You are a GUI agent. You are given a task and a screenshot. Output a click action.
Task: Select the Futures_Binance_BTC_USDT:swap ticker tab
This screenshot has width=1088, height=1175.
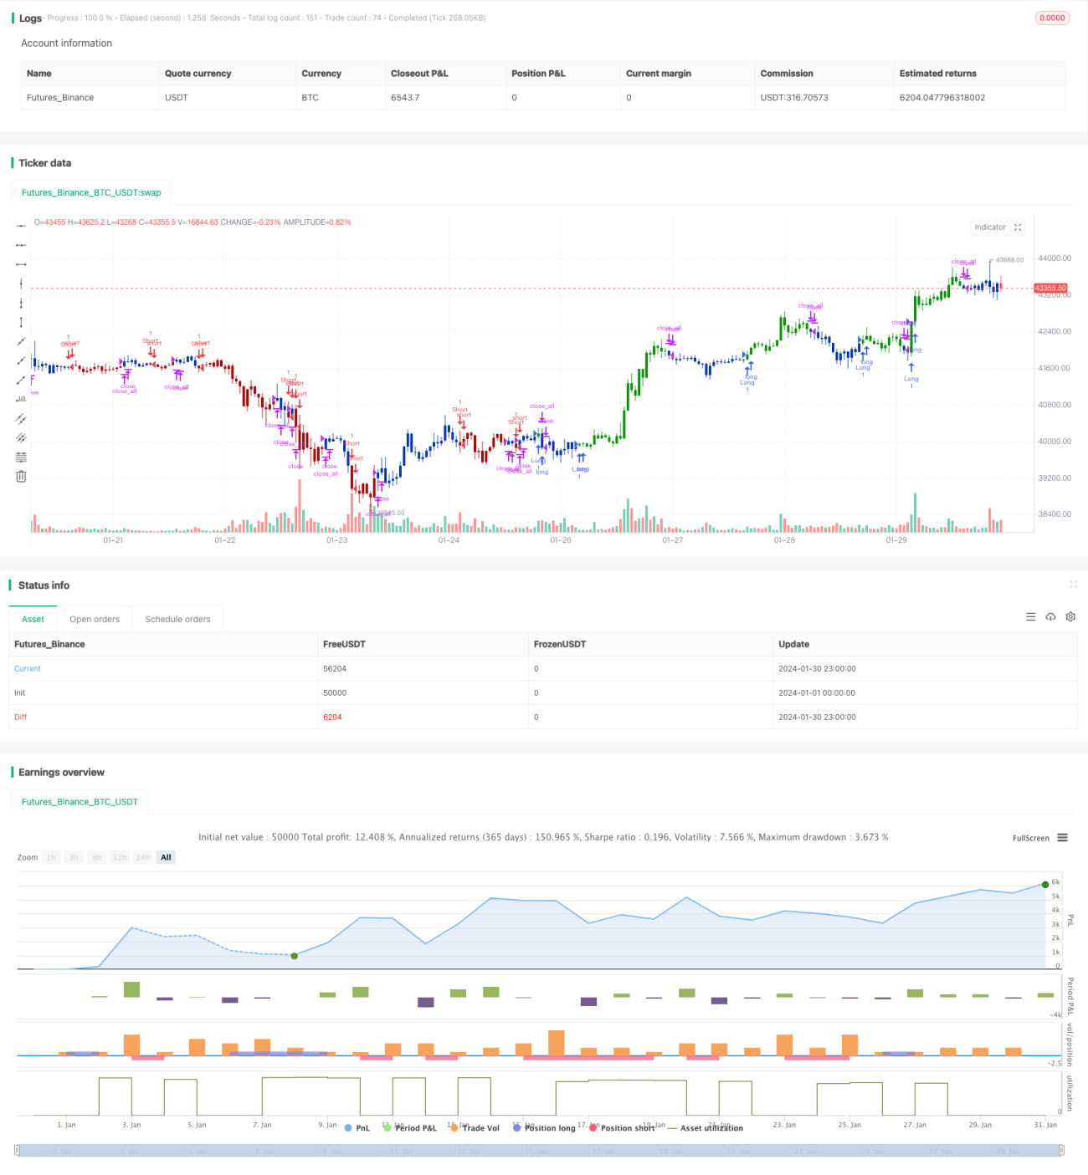[x=91, y=192]
